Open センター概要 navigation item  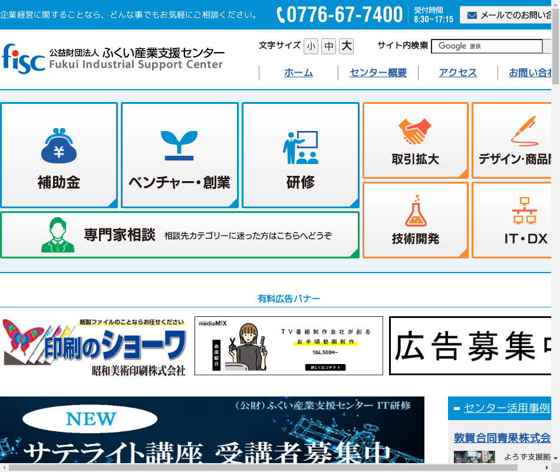click(x=378, y=73)
